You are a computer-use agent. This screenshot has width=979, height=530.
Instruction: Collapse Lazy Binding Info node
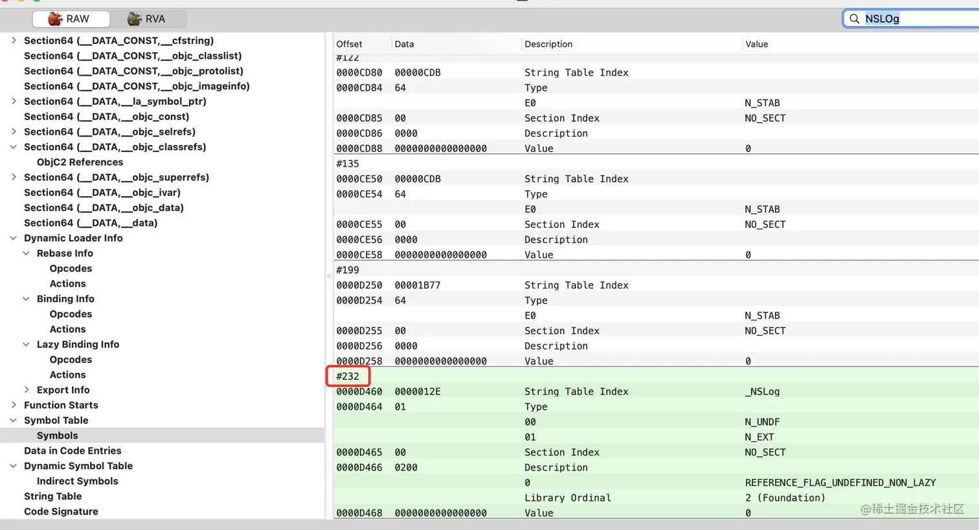[x=27, y=344]
